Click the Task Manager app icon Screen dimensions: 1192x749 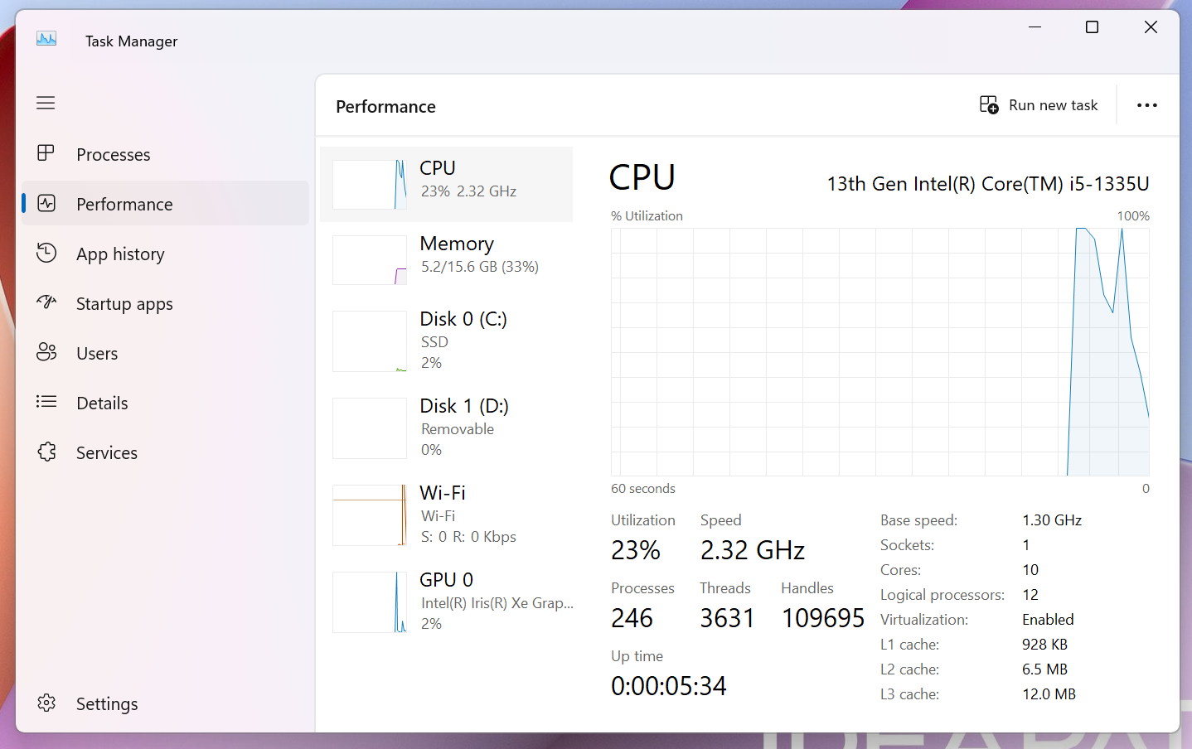point(46,38)
